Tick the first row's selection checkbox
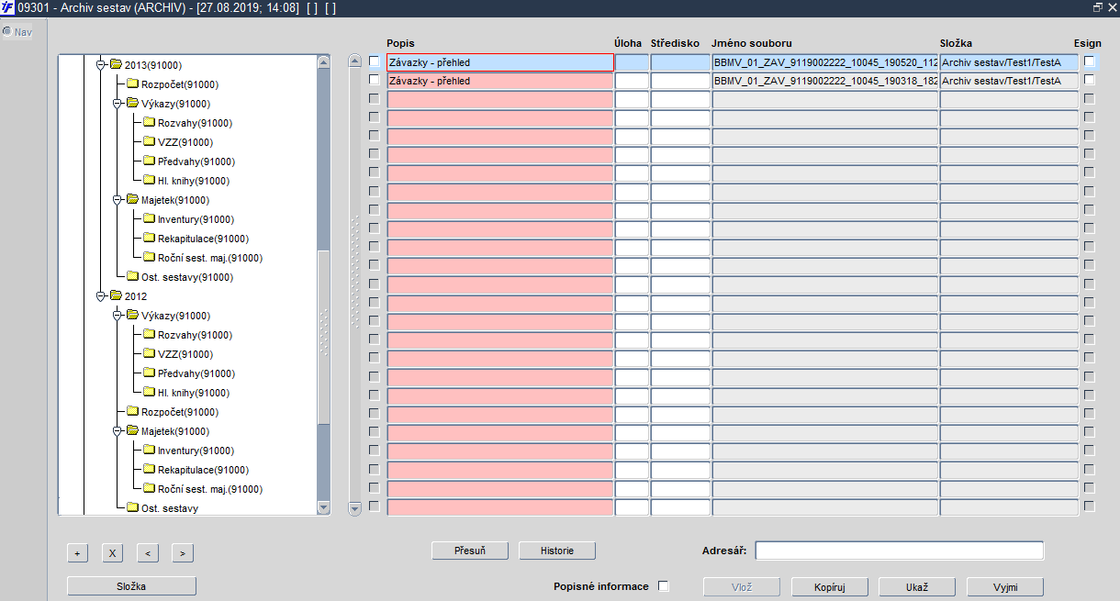The width and height of the screenshot is (1120, 601). (x=374, y=61)
